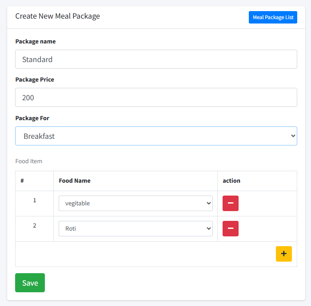Go to Meal Package List
Image resolution: width=311 pixels, height=306 pixels.
tap(273, 17)
